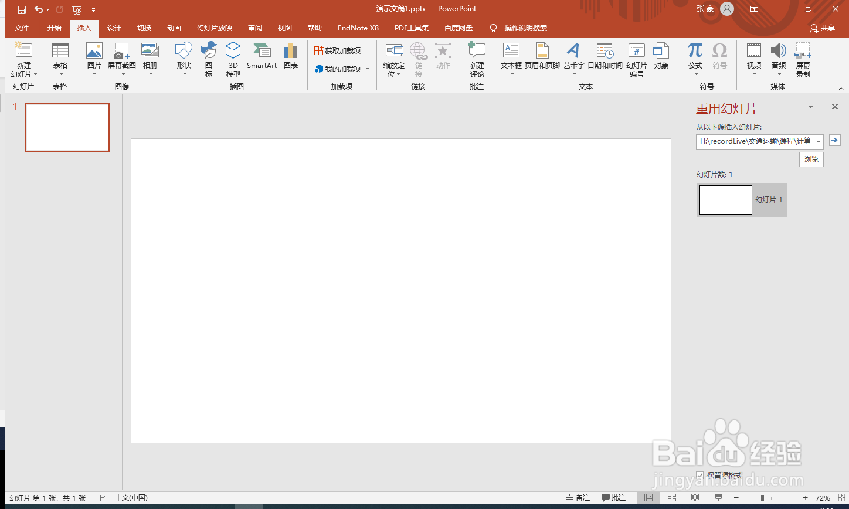The image size is (849, 509).
Task: Insert 幻灯片 1 from Reuse Slides pane
Action: [742, 200]
